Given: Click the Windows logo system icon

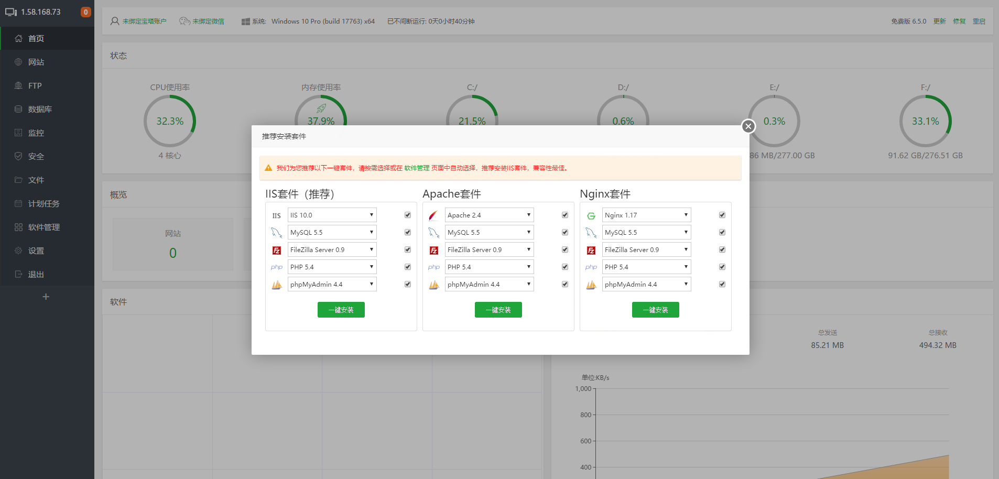Looking at the screenshot, I should 245,21.
